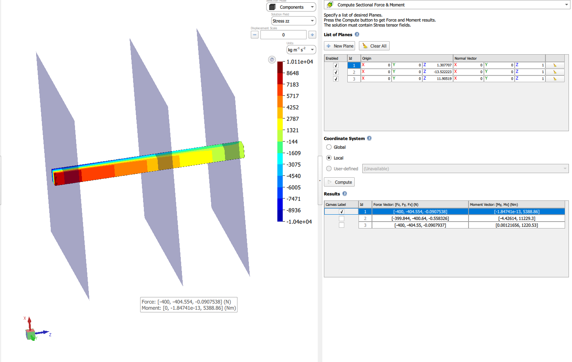The height and width of the screenshot is (362, 572).
Task: Click the Normal Vector column header
Action: (499, 58)
